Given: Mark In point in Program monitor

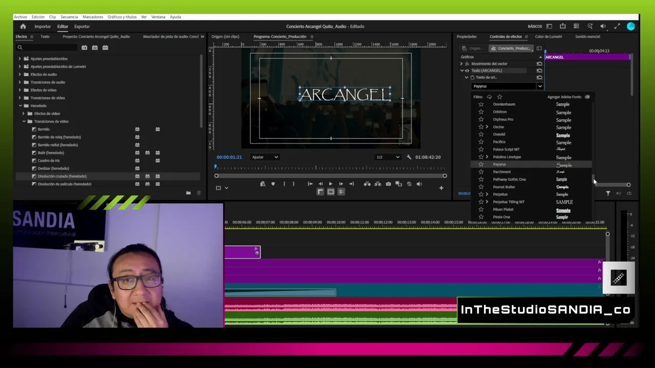Looking at the screenshot, I should [284, 184].
